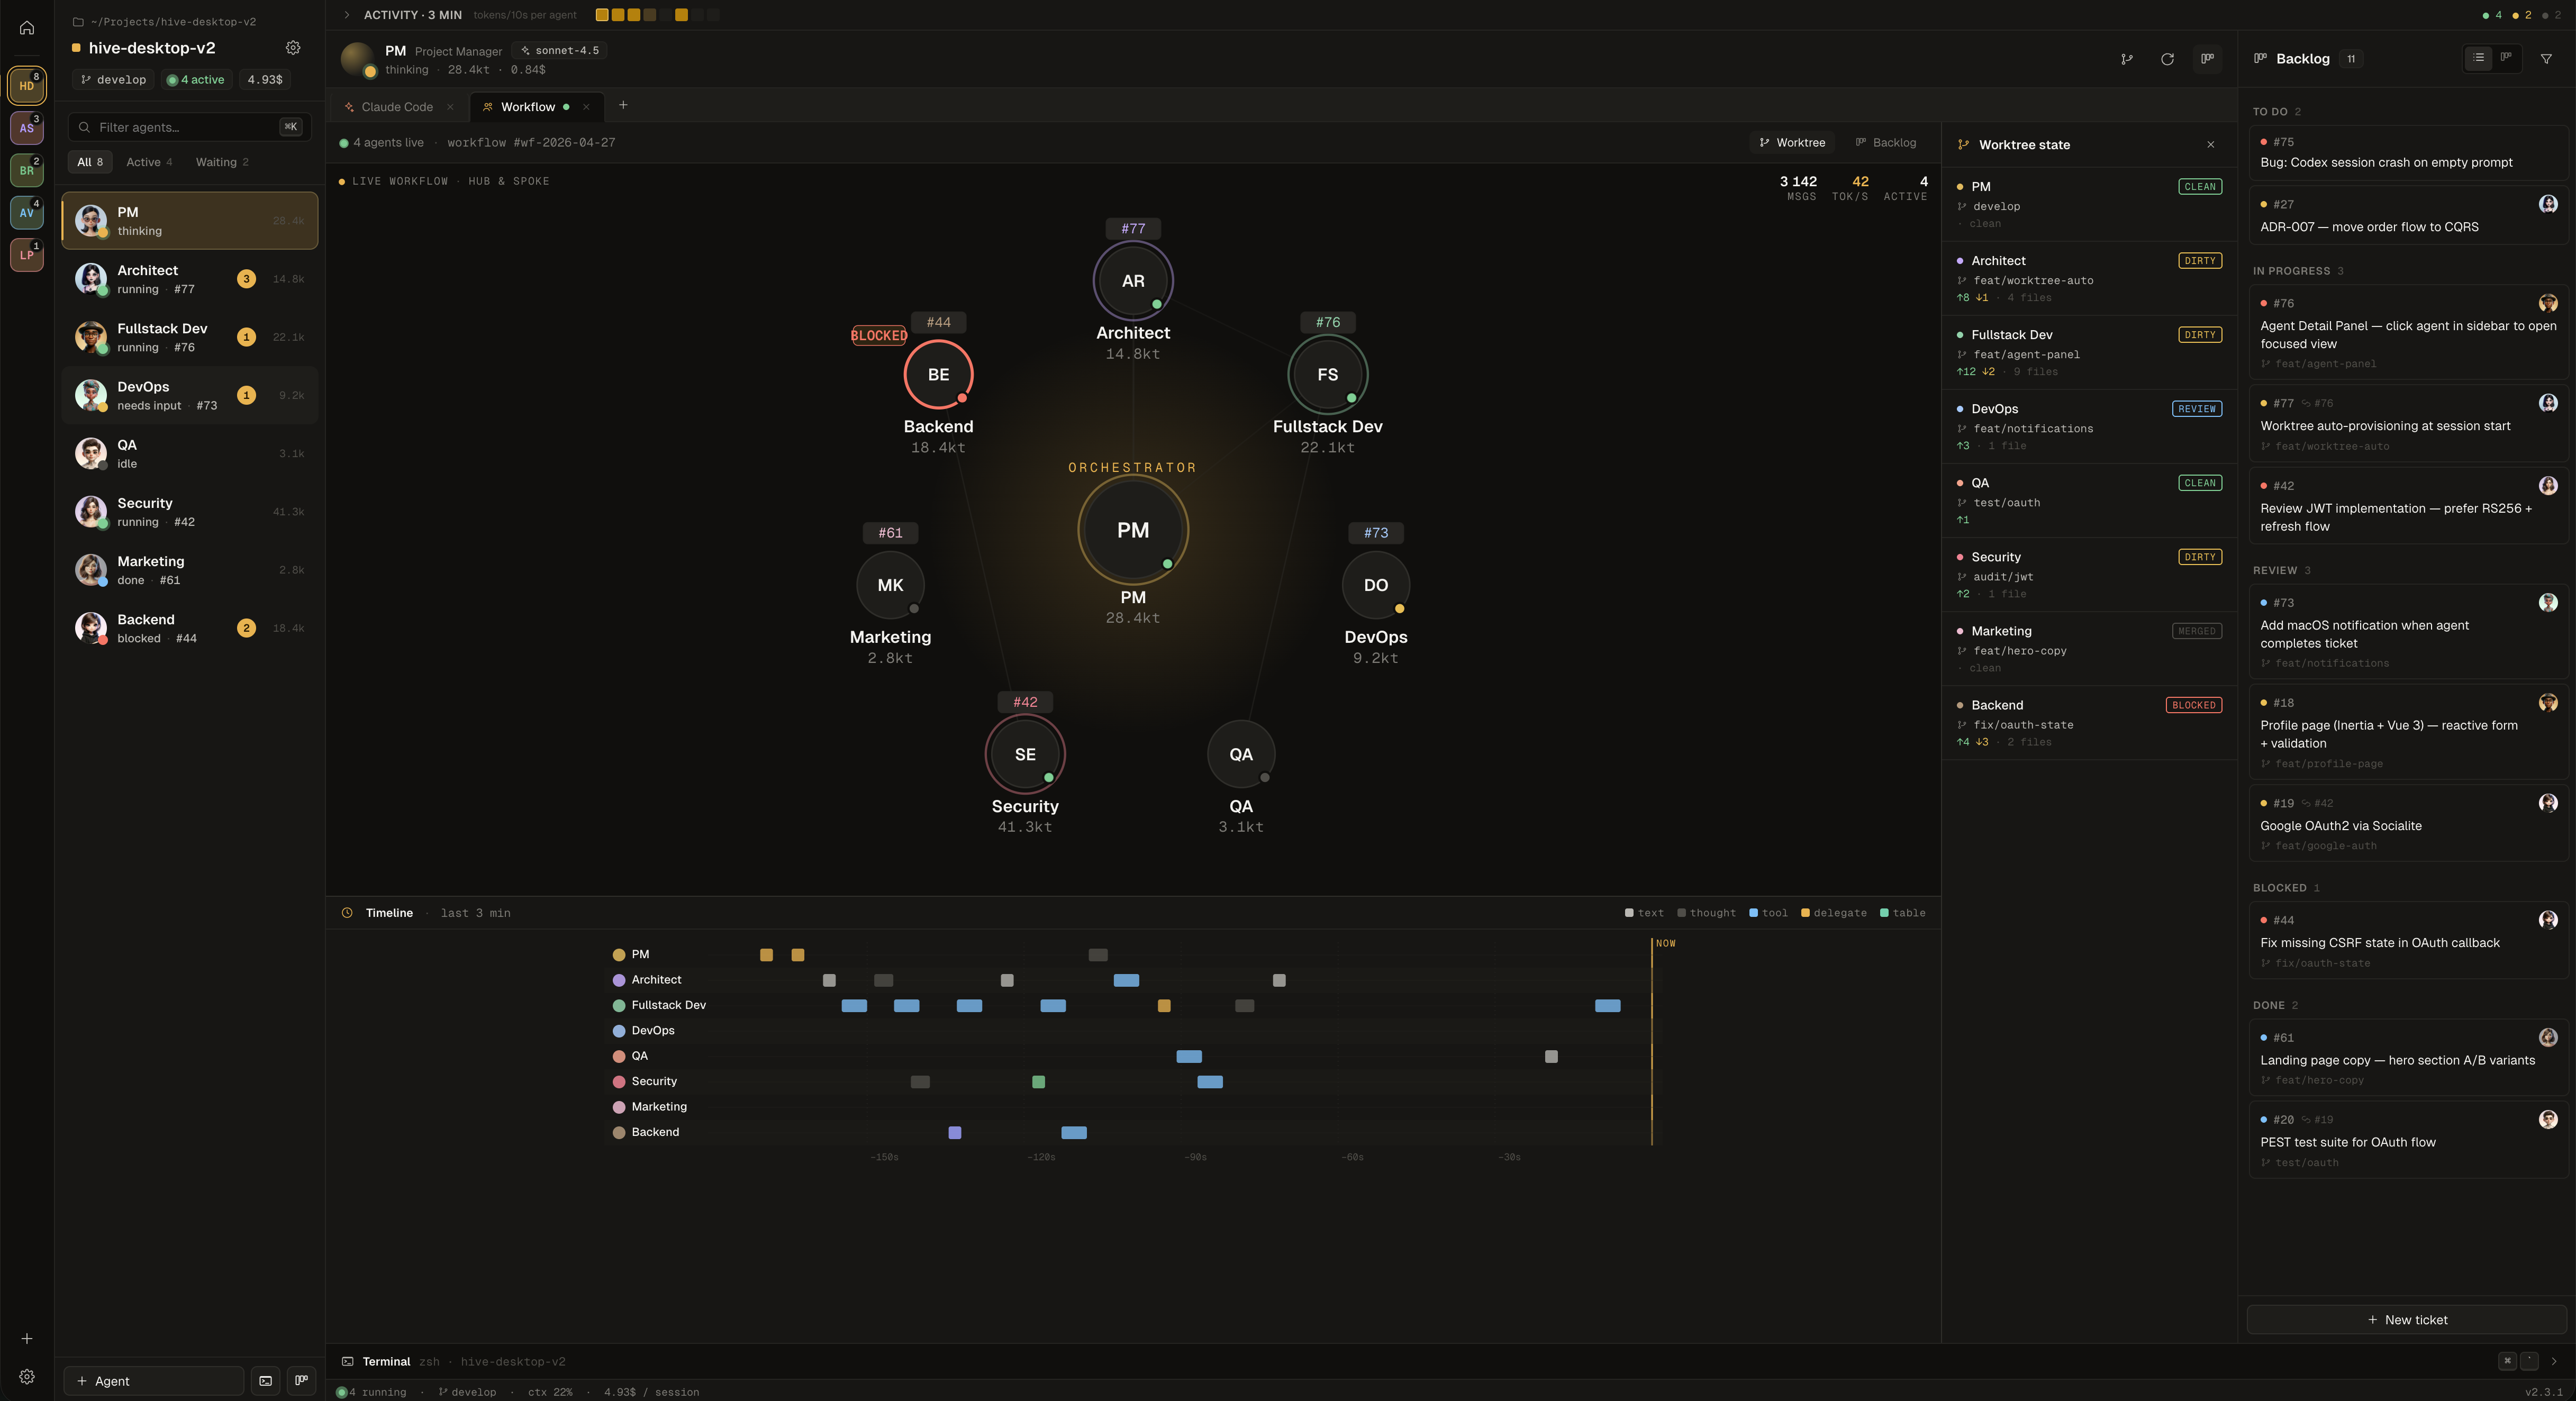Switch to the Claude Code tab
The image size is (2576, 1401).
(x=397, y=107)
